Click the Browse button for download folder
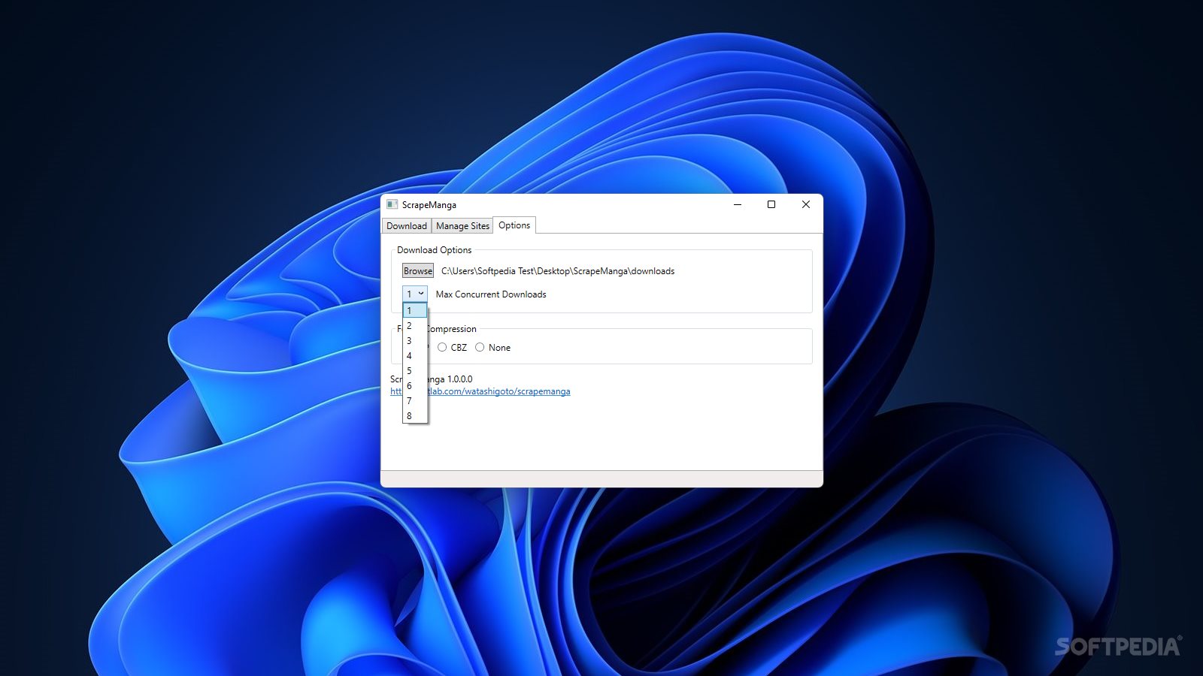Image resolution: width=1203 pixels, height=676 pixels. tap(418, 271)
